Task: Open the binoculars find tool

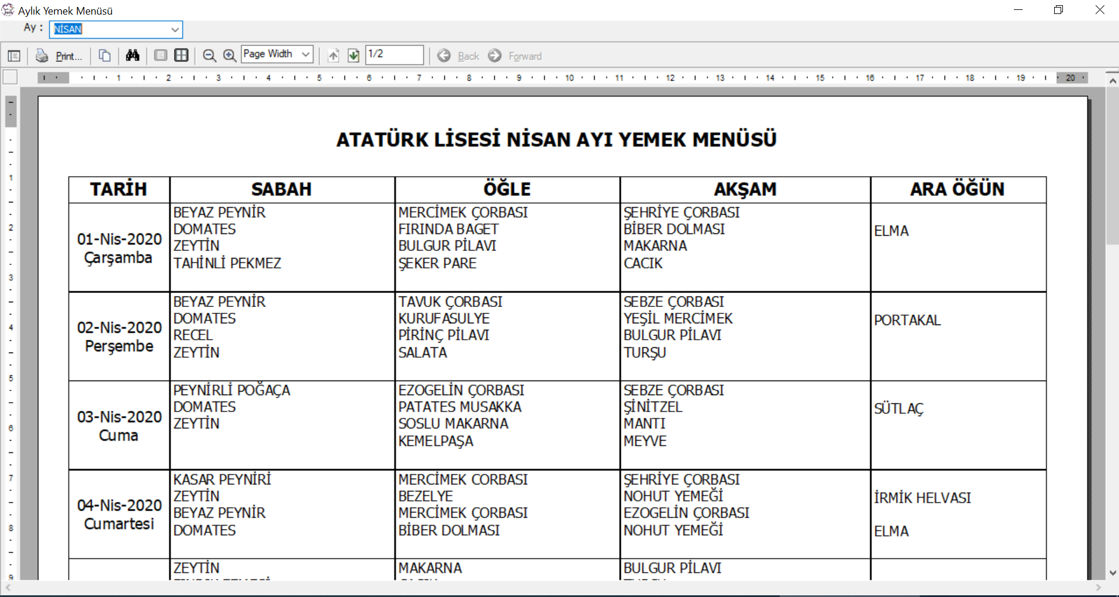Action: point(133,55)
